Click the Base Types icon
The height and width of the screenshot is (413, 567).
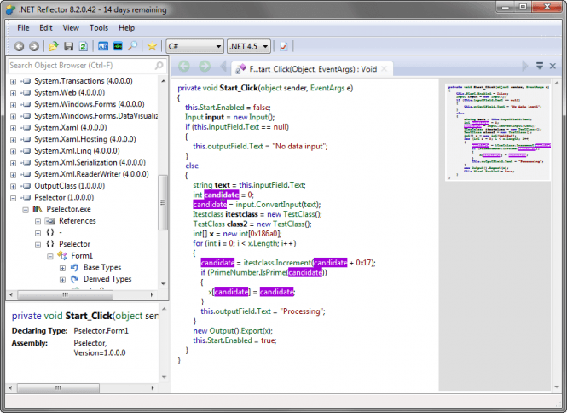coord(74,267)
